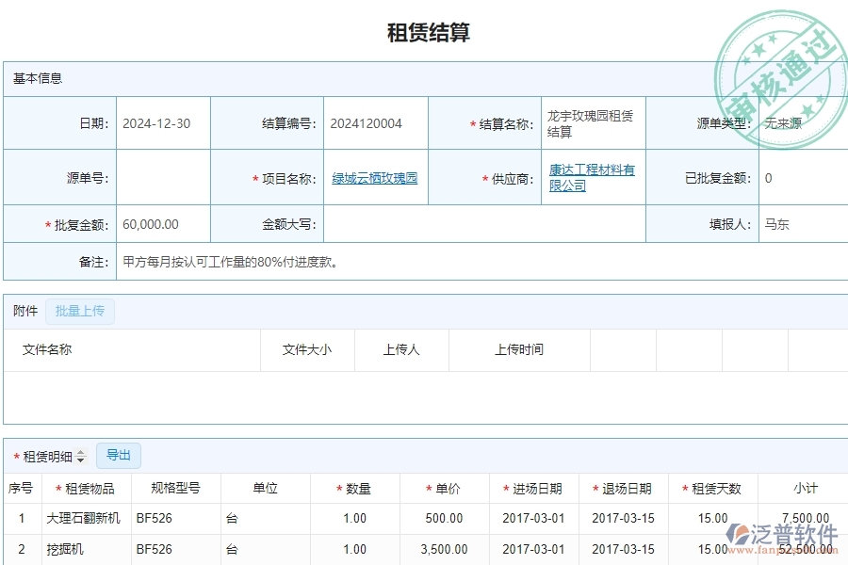The width and height of the screenshot is (848, 565).
Task: Click the 填报人 field showing 马东
Action: pyautogui.click(x=801, y=224)
